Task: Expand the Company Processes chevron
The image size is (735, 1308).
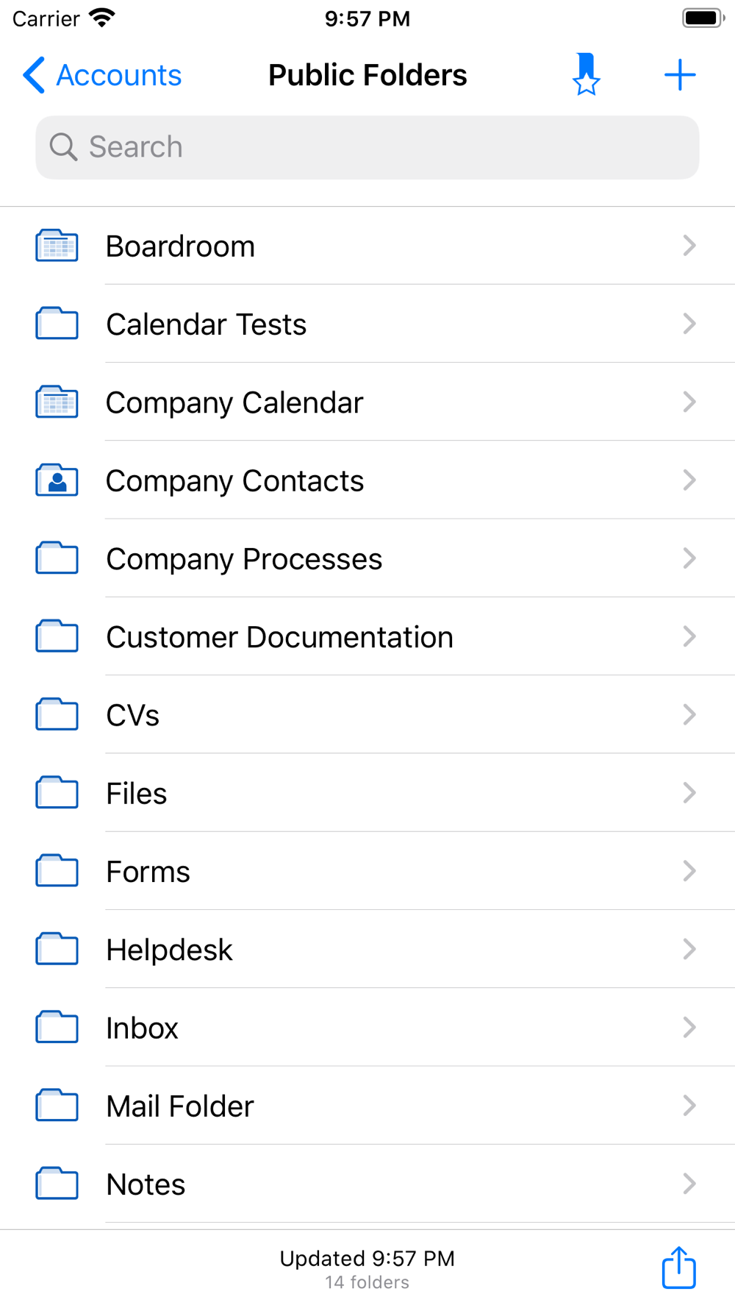Action: [689, 558]
